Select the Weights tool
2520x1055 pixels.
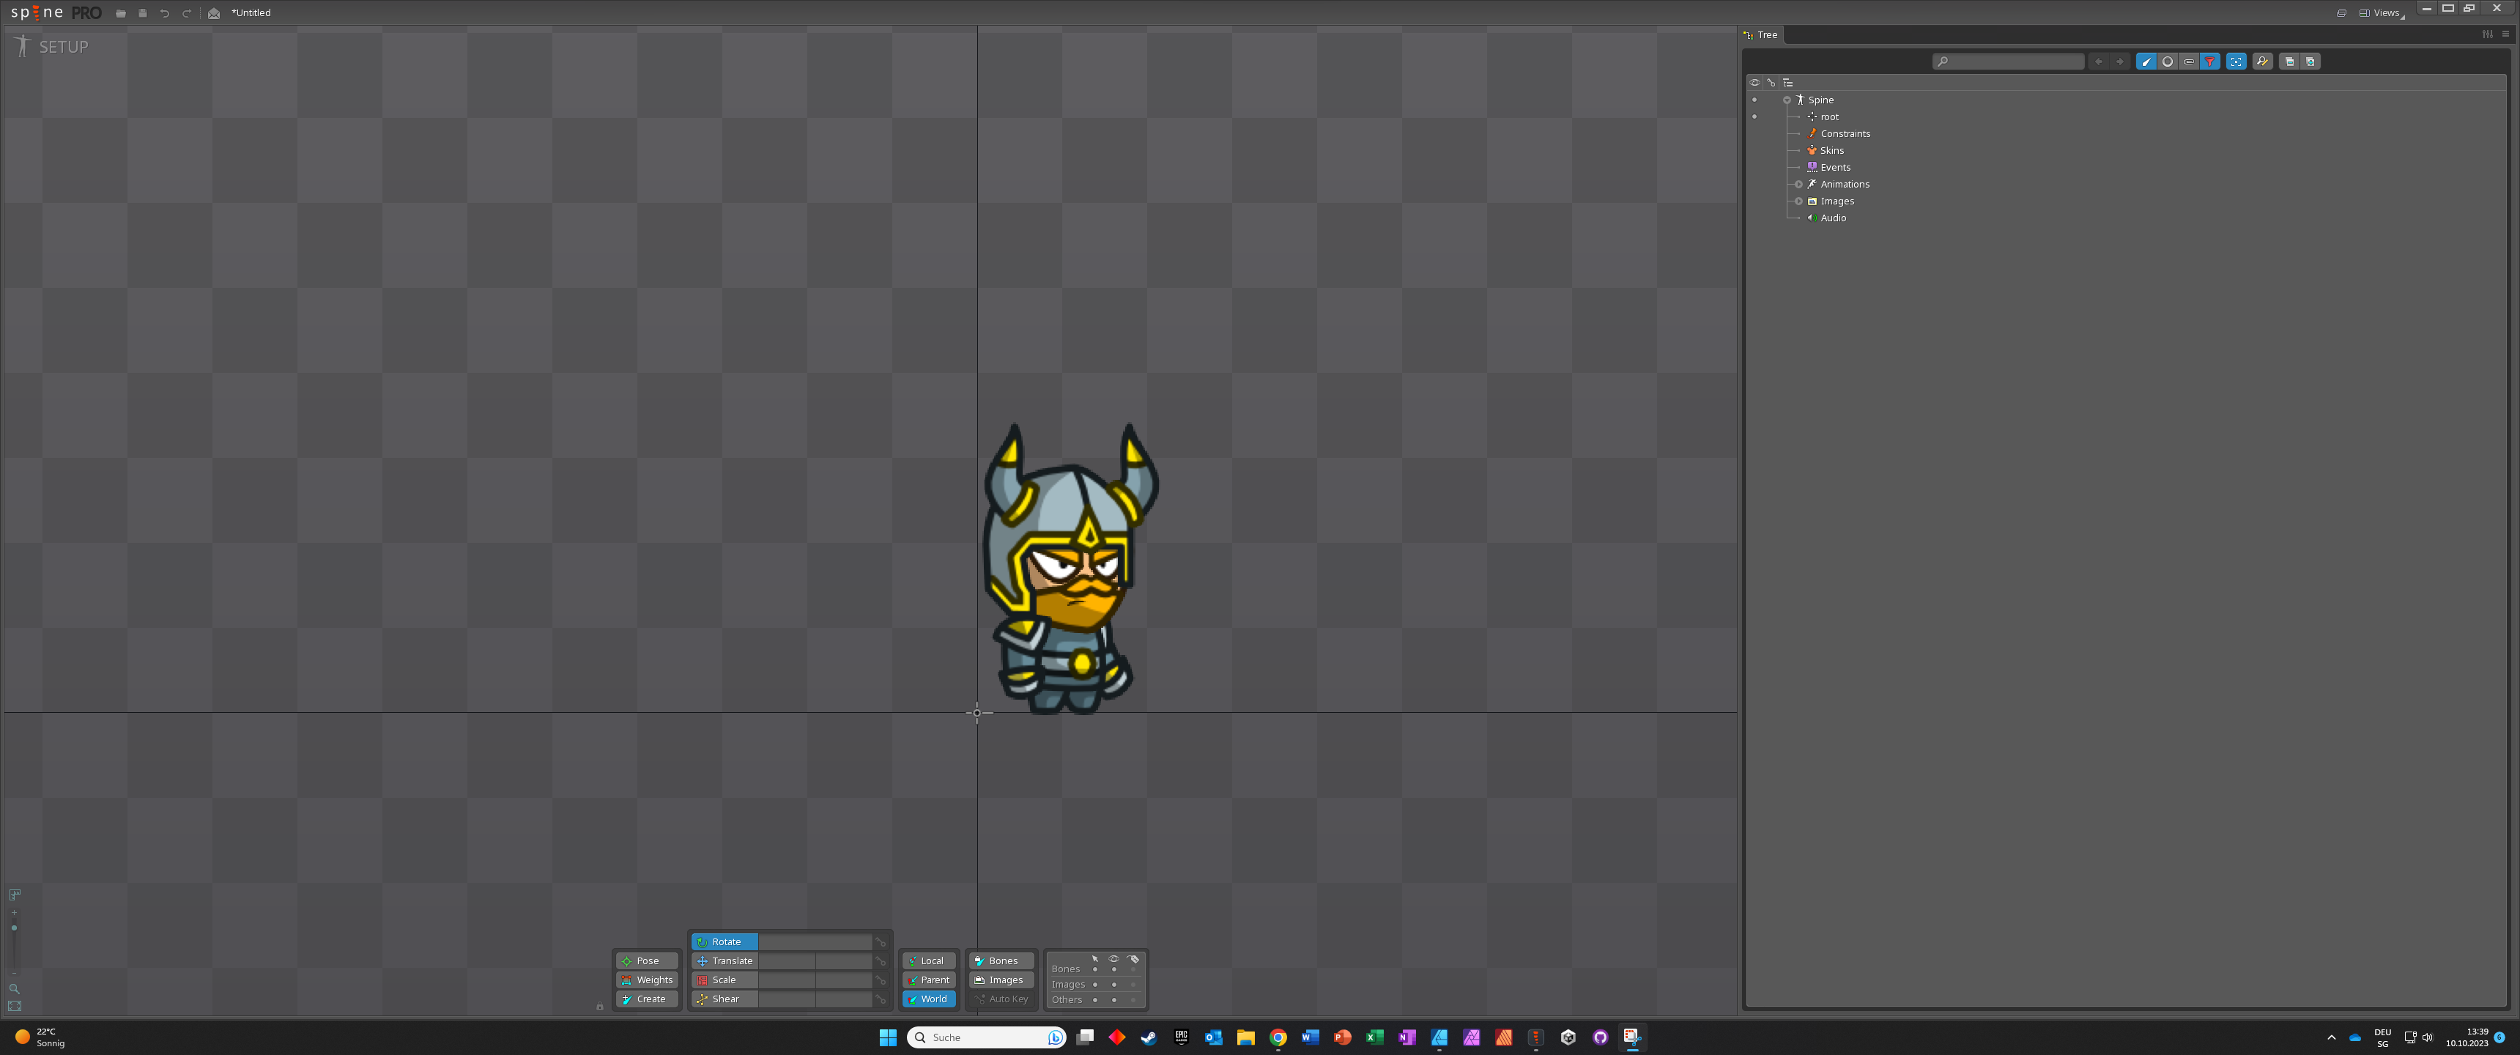point(647,980)
